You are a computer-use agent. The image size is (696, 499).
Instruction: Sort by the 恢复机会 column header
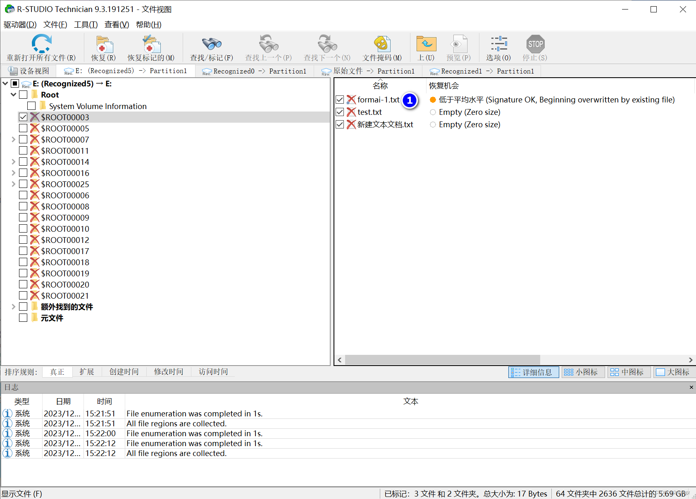coord(444,86)
